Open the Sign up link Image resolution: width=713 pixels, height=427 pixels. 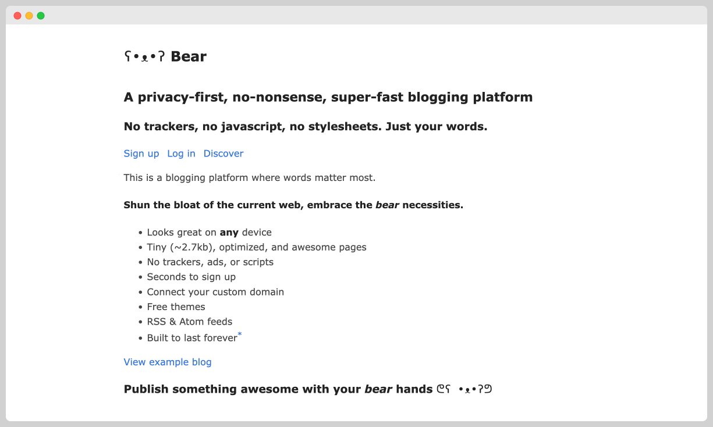pyautogui.click(x=141, y=153)
